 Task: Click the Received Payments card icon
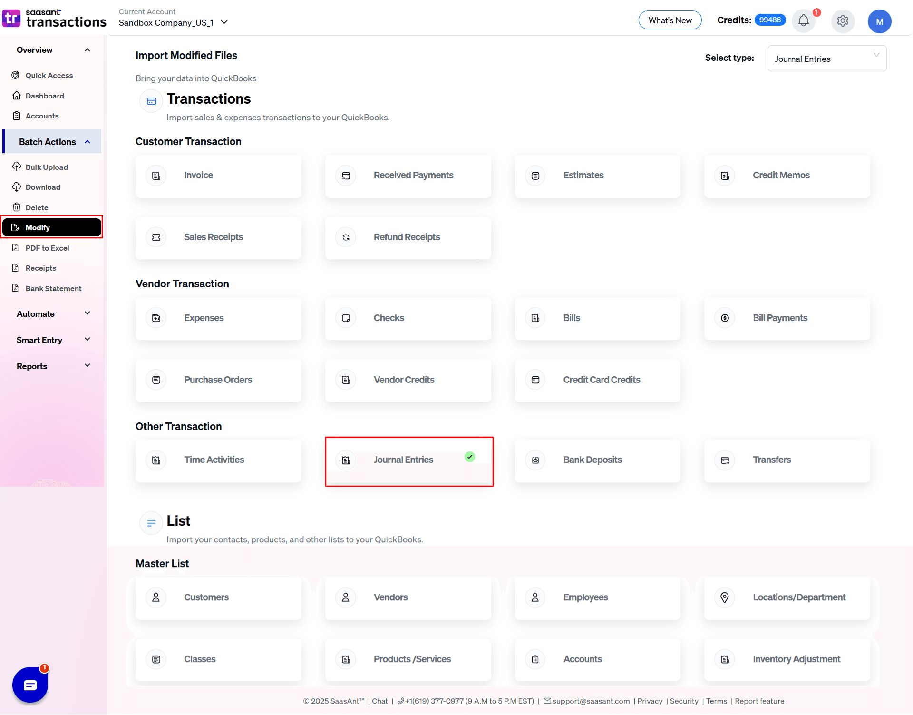click(x=346, y=176)
